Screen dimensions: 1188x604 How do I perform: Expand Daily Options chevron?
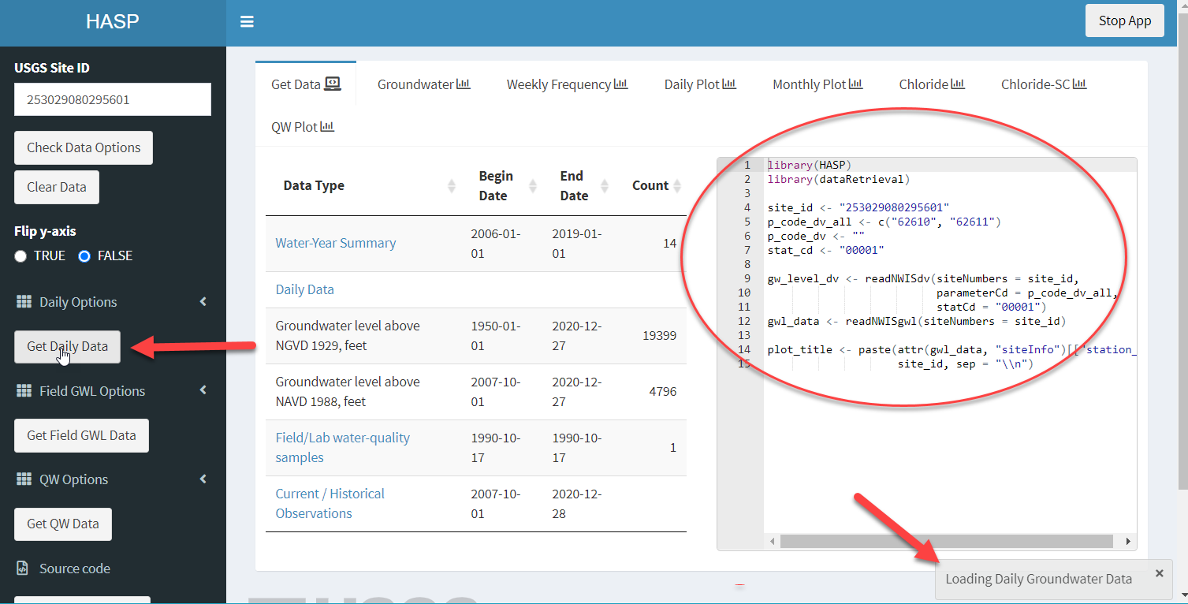203,302
